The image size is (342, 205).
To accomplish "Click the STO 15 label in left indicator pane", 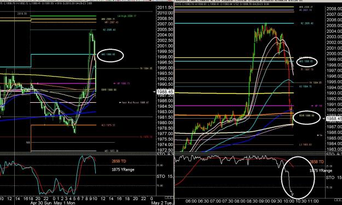I will 165,176.
